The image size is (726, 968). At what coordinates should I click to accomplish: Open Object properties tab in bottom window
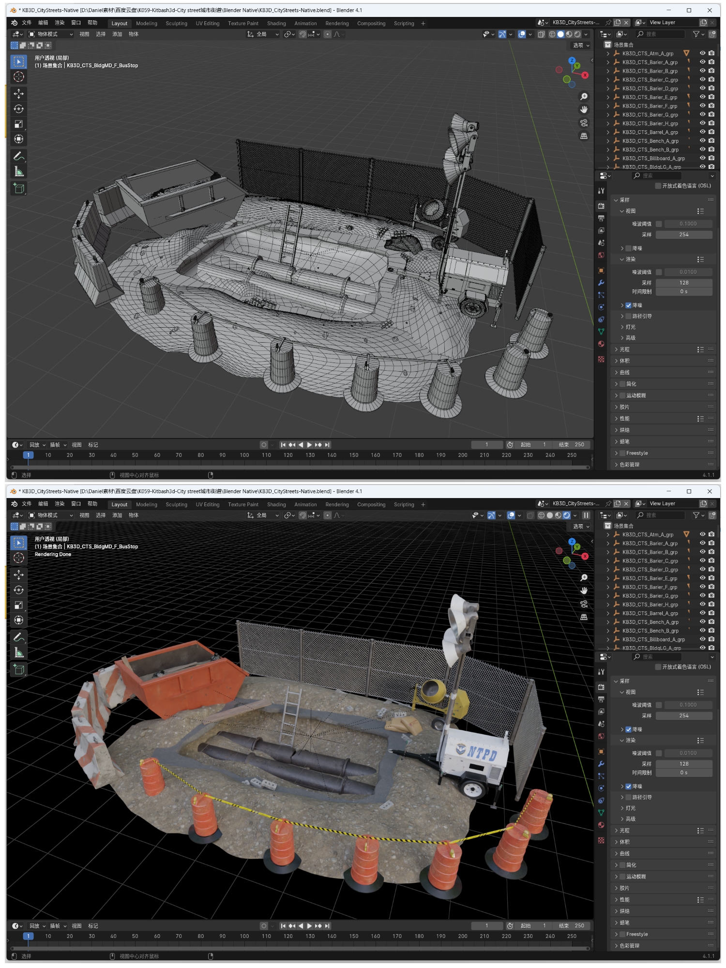pos(601,752)
